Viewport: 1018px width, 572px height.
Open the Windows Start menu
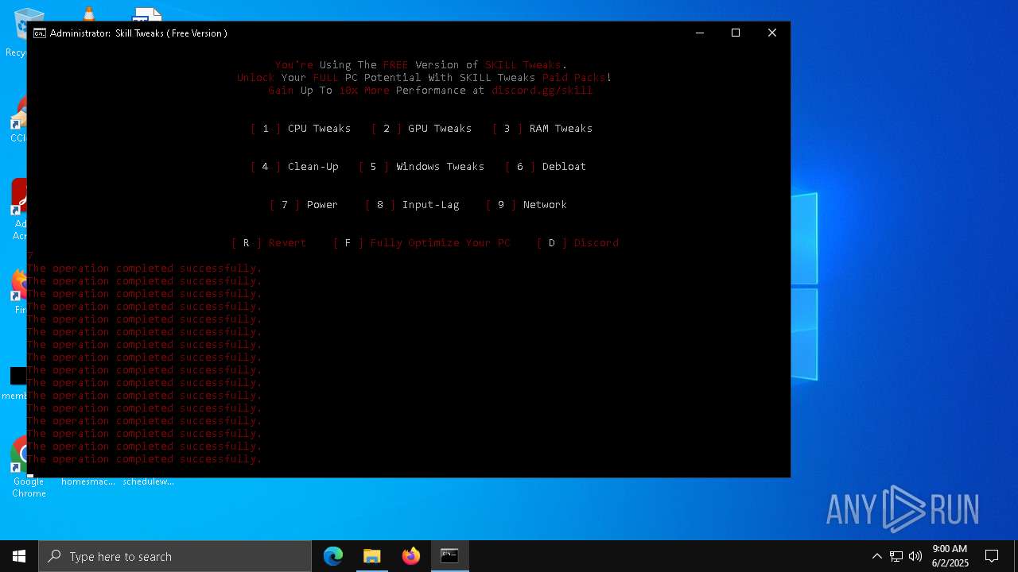point(19,556)
